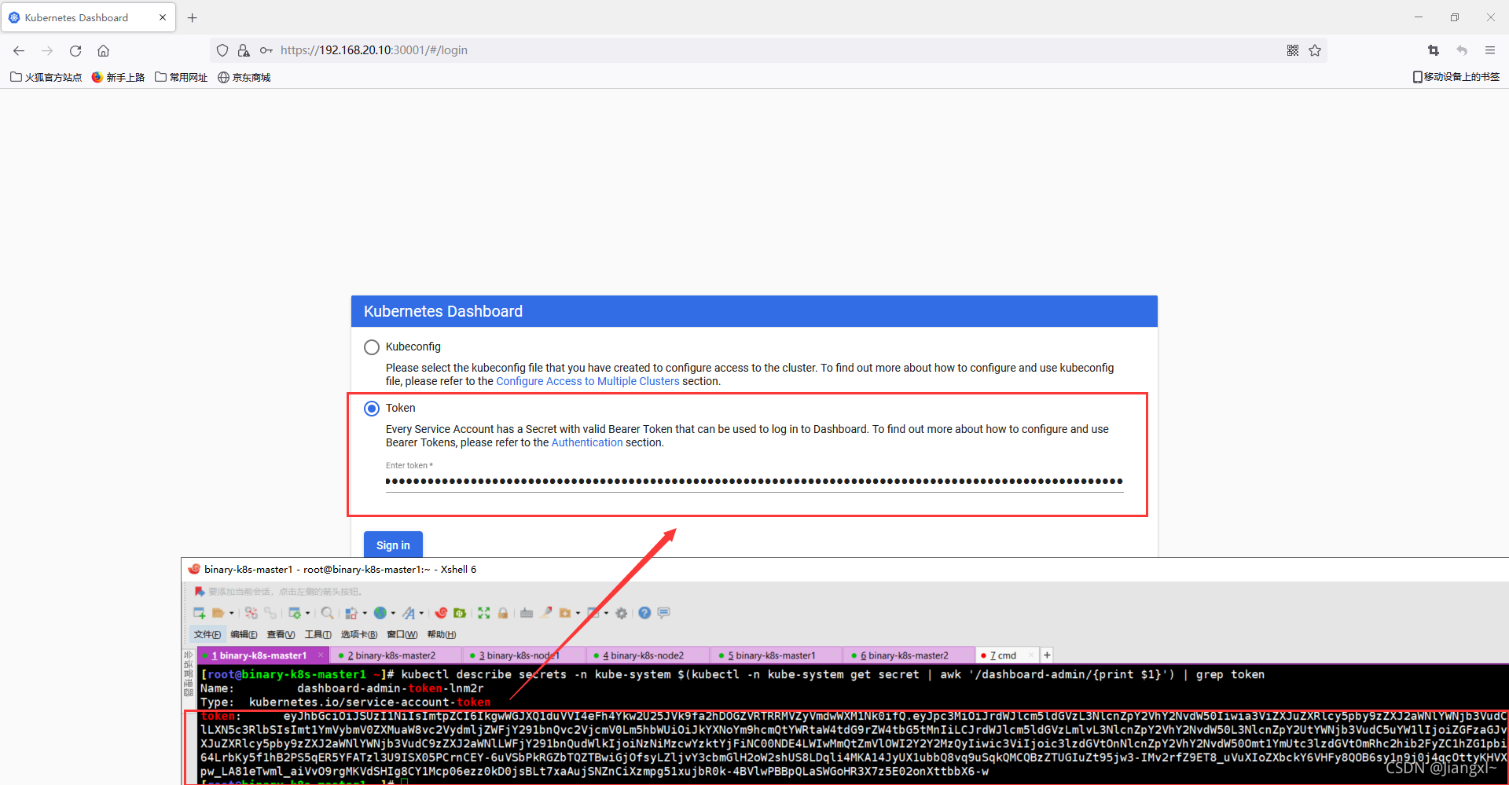Click the red bookmark flag in Xshell
Viewport: 1509px width, 785px height.
(x=200, y=592)
